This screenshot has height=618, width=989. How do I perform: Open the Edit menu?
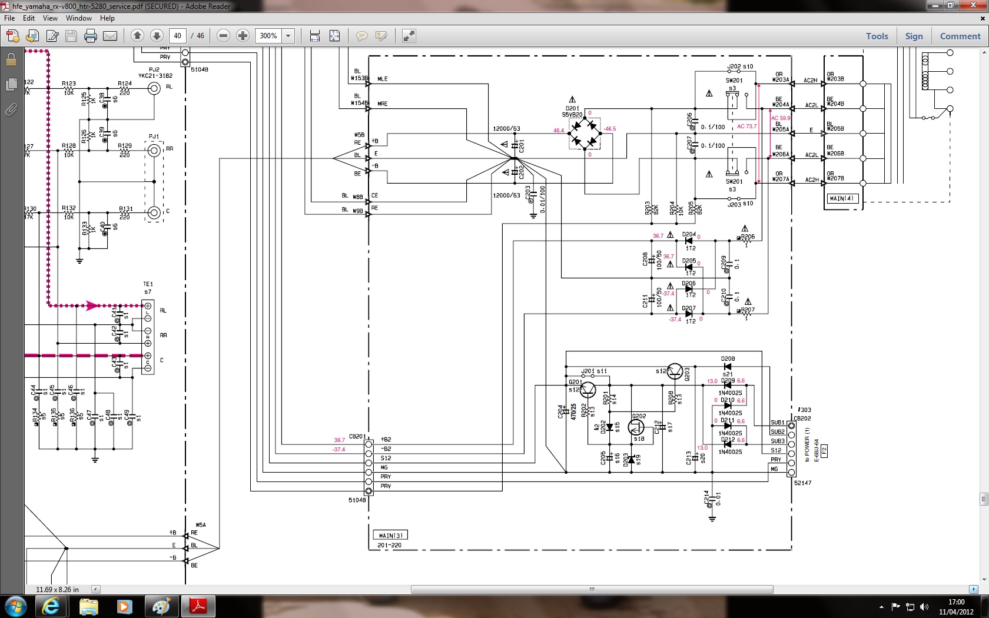coord(29,18)
